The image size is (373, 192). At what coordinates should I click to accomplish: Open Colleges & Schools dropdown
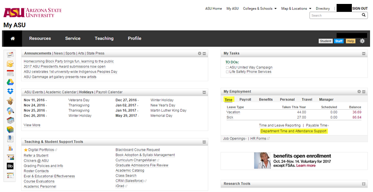point(259,8)
